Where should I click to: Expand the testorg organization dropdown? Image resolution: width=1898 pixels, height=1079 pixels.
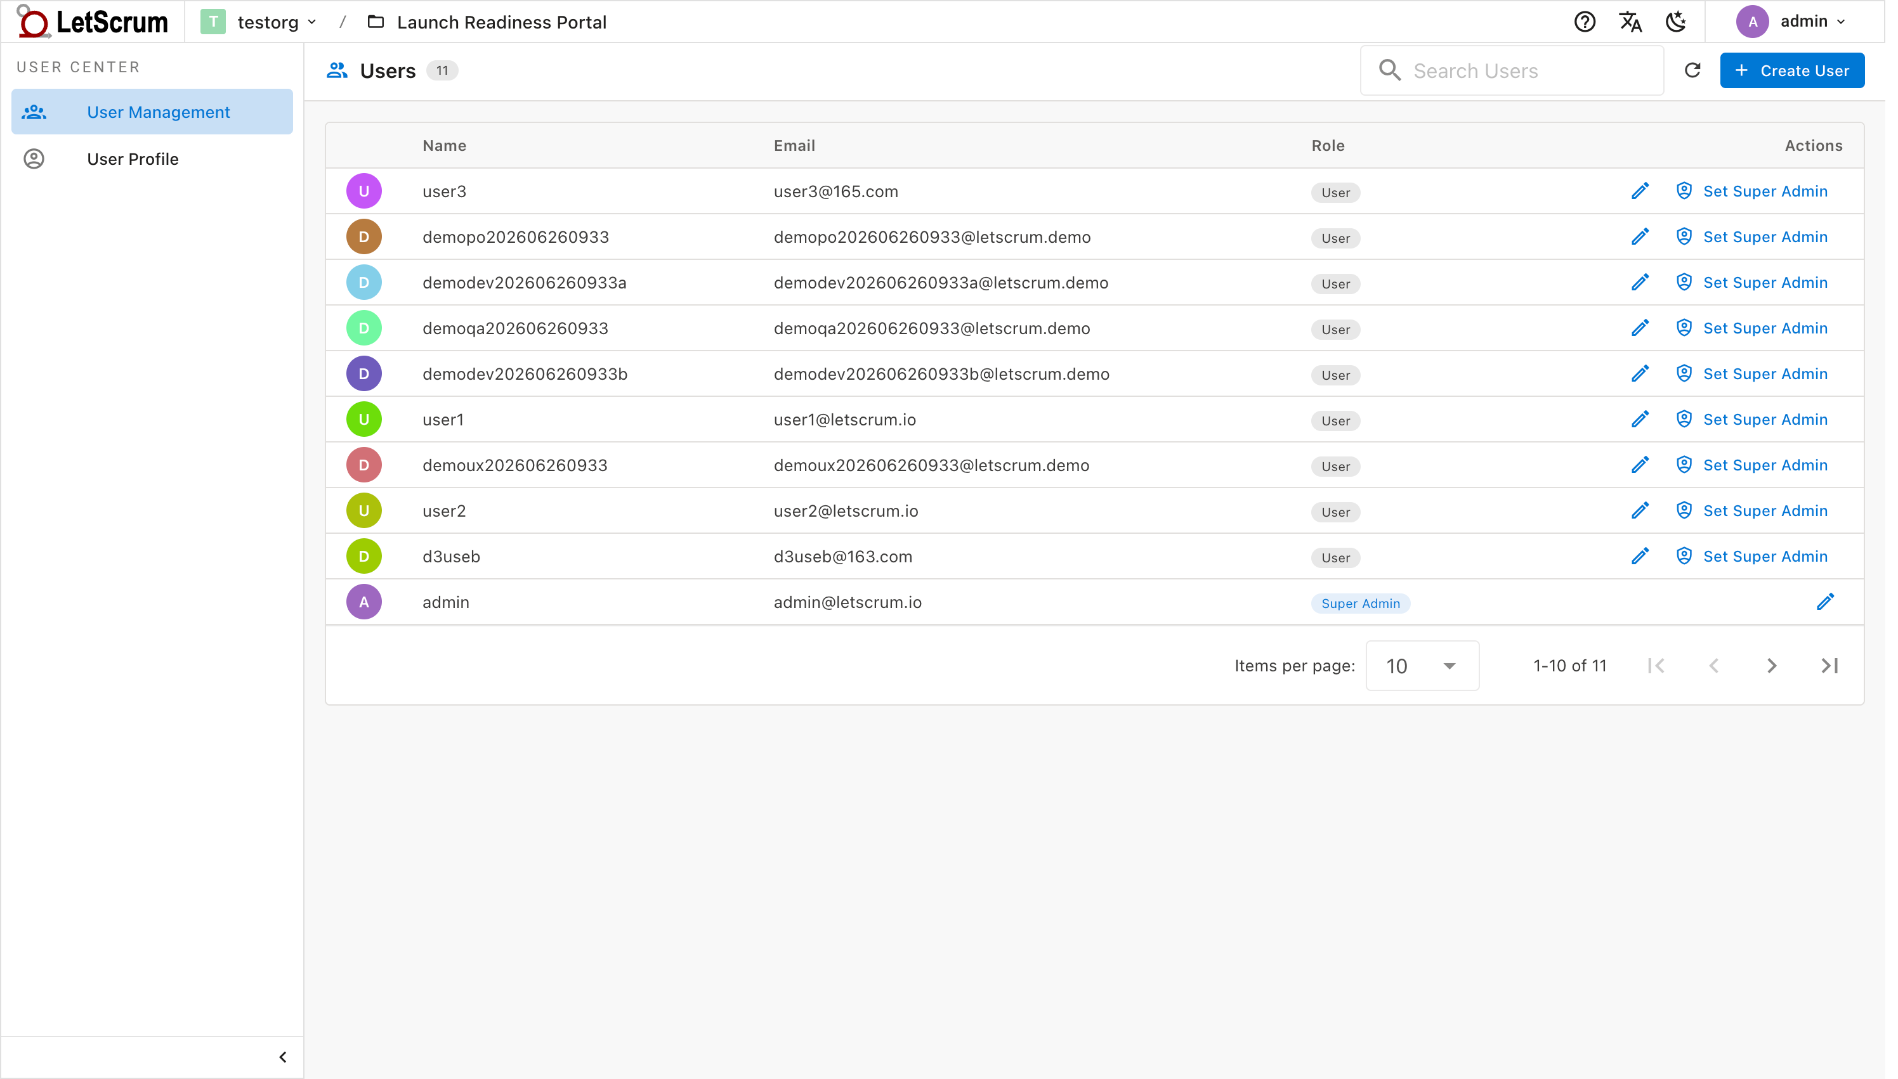(259, 22)
